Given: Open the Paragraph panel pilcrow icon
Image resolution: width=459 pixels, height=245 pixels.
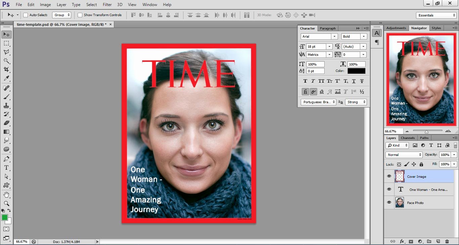Looking at the screenshot, I should (x=377, y=43).
